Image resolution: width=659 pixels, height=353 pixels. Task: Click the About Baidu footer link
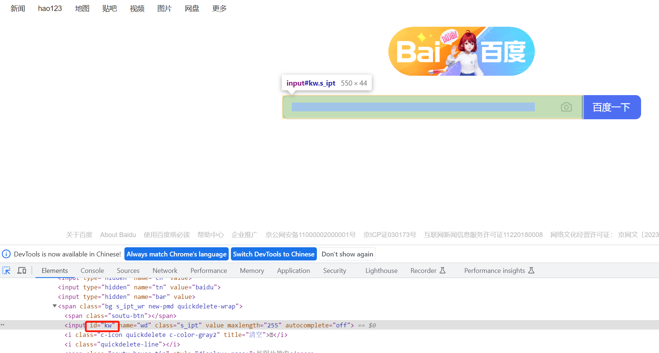(x=118, y=235)
